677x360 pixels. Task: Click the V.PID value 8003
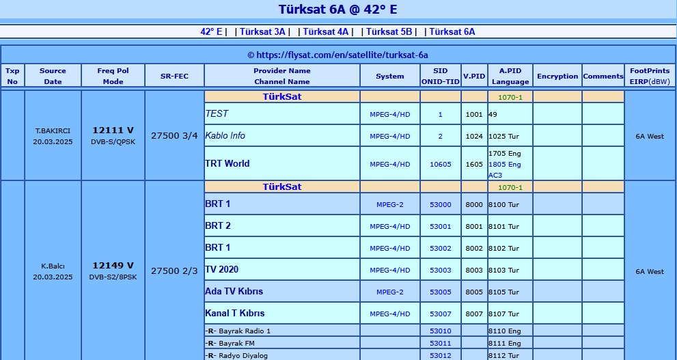pos(474,271)
